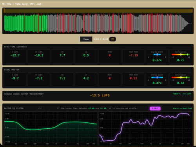
Task: Click the TARGET: -14 LUFS label
Action: pos(182,94)
